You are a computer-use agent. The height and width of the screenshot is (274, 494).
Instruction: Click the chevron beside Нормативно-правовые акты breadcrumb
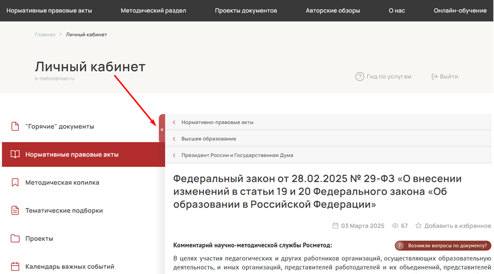(x=174, y=122)
